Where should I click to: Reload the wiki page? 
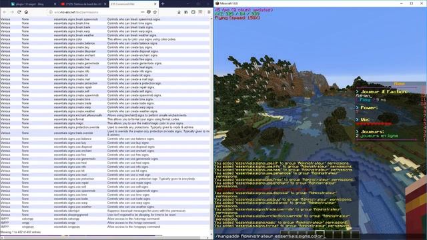[x=19, y=12]
